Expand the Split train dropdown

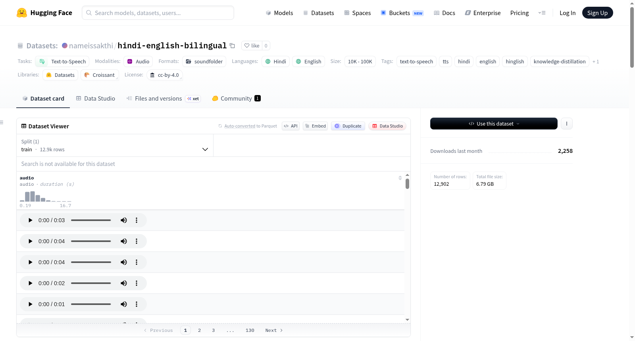coord(115,145)
